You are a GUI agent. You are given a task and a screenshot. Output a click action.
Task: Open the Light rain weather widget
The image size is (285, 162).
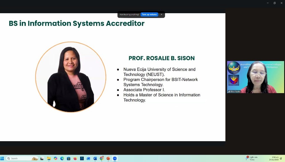tap(252, 158)
